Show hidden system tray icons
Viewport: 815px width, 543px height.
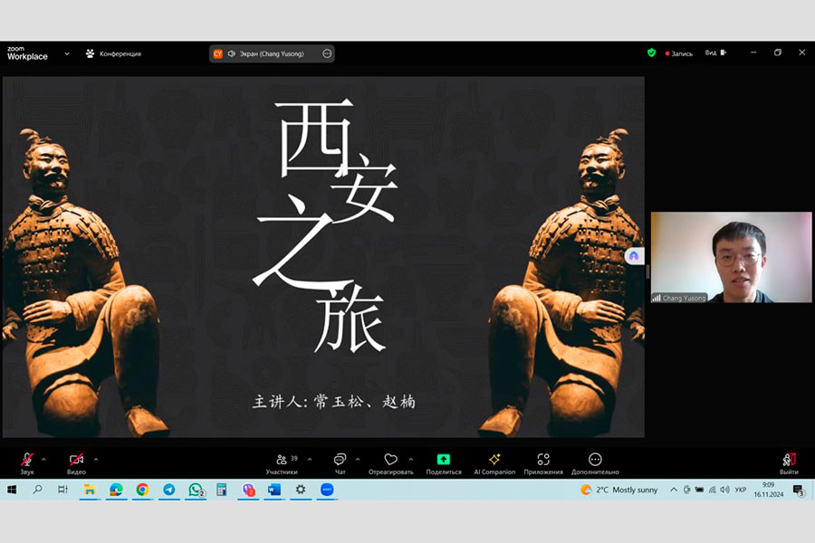[x=674, y=490]
